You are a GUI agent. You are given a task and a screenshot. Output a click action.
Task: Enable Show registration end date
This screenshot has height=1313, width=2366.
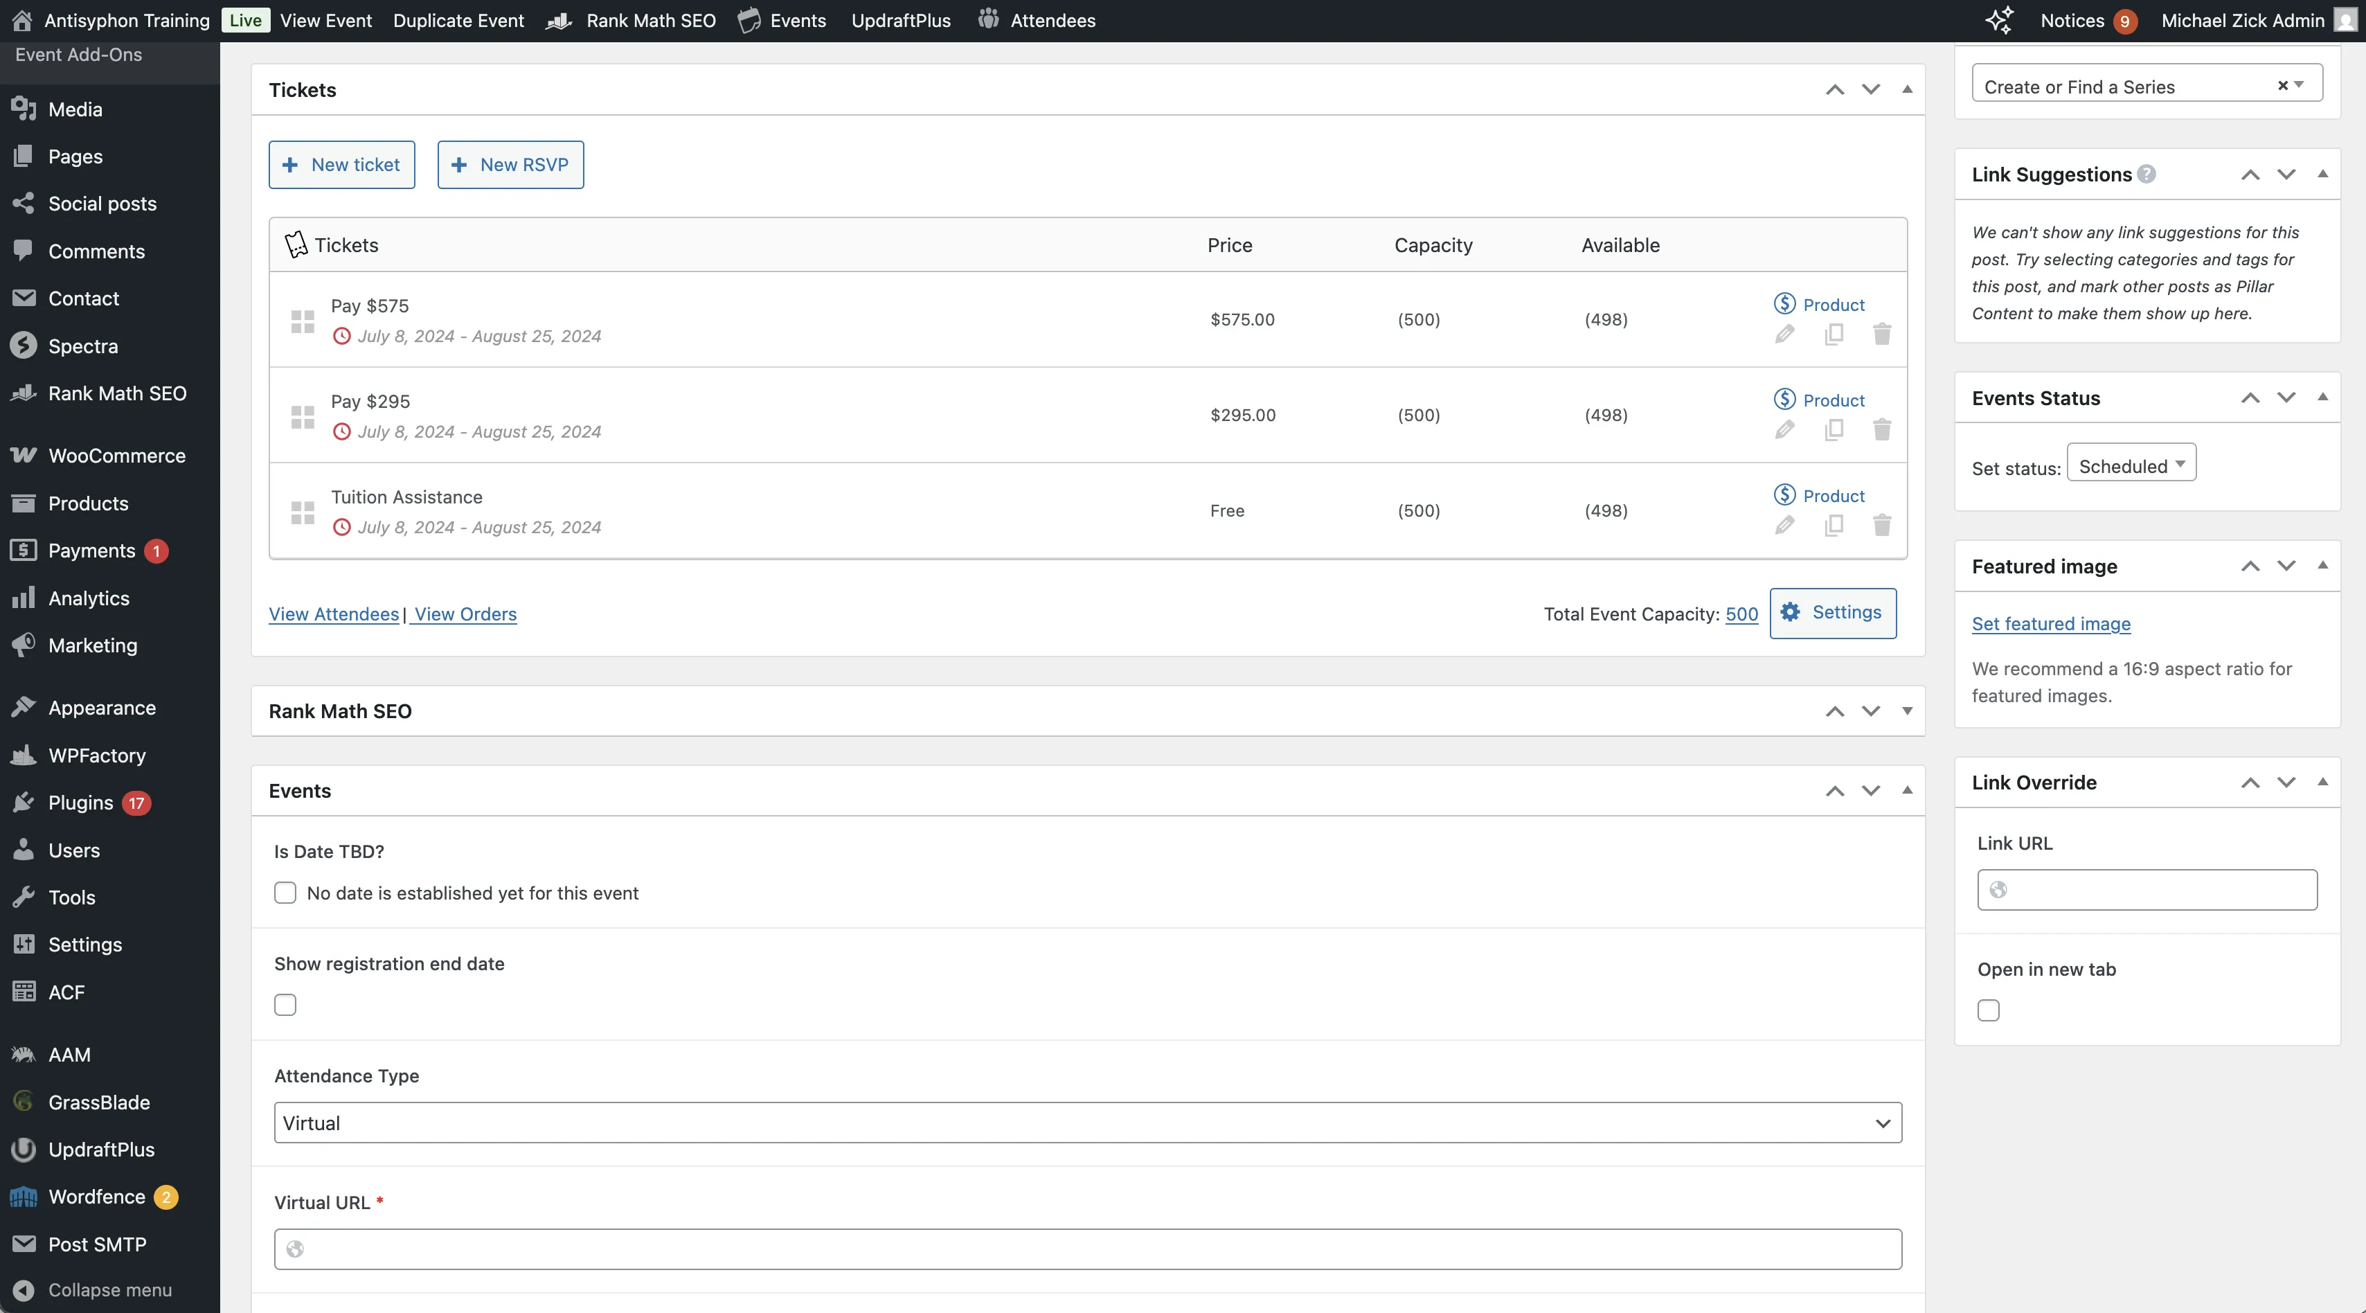(285, 1006)
